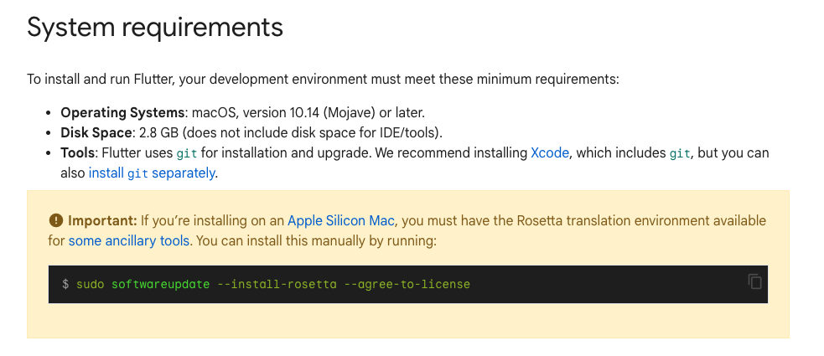Screen dimensions: 824x356
Task: Click the Important: label text
Action: click(102, 220)
